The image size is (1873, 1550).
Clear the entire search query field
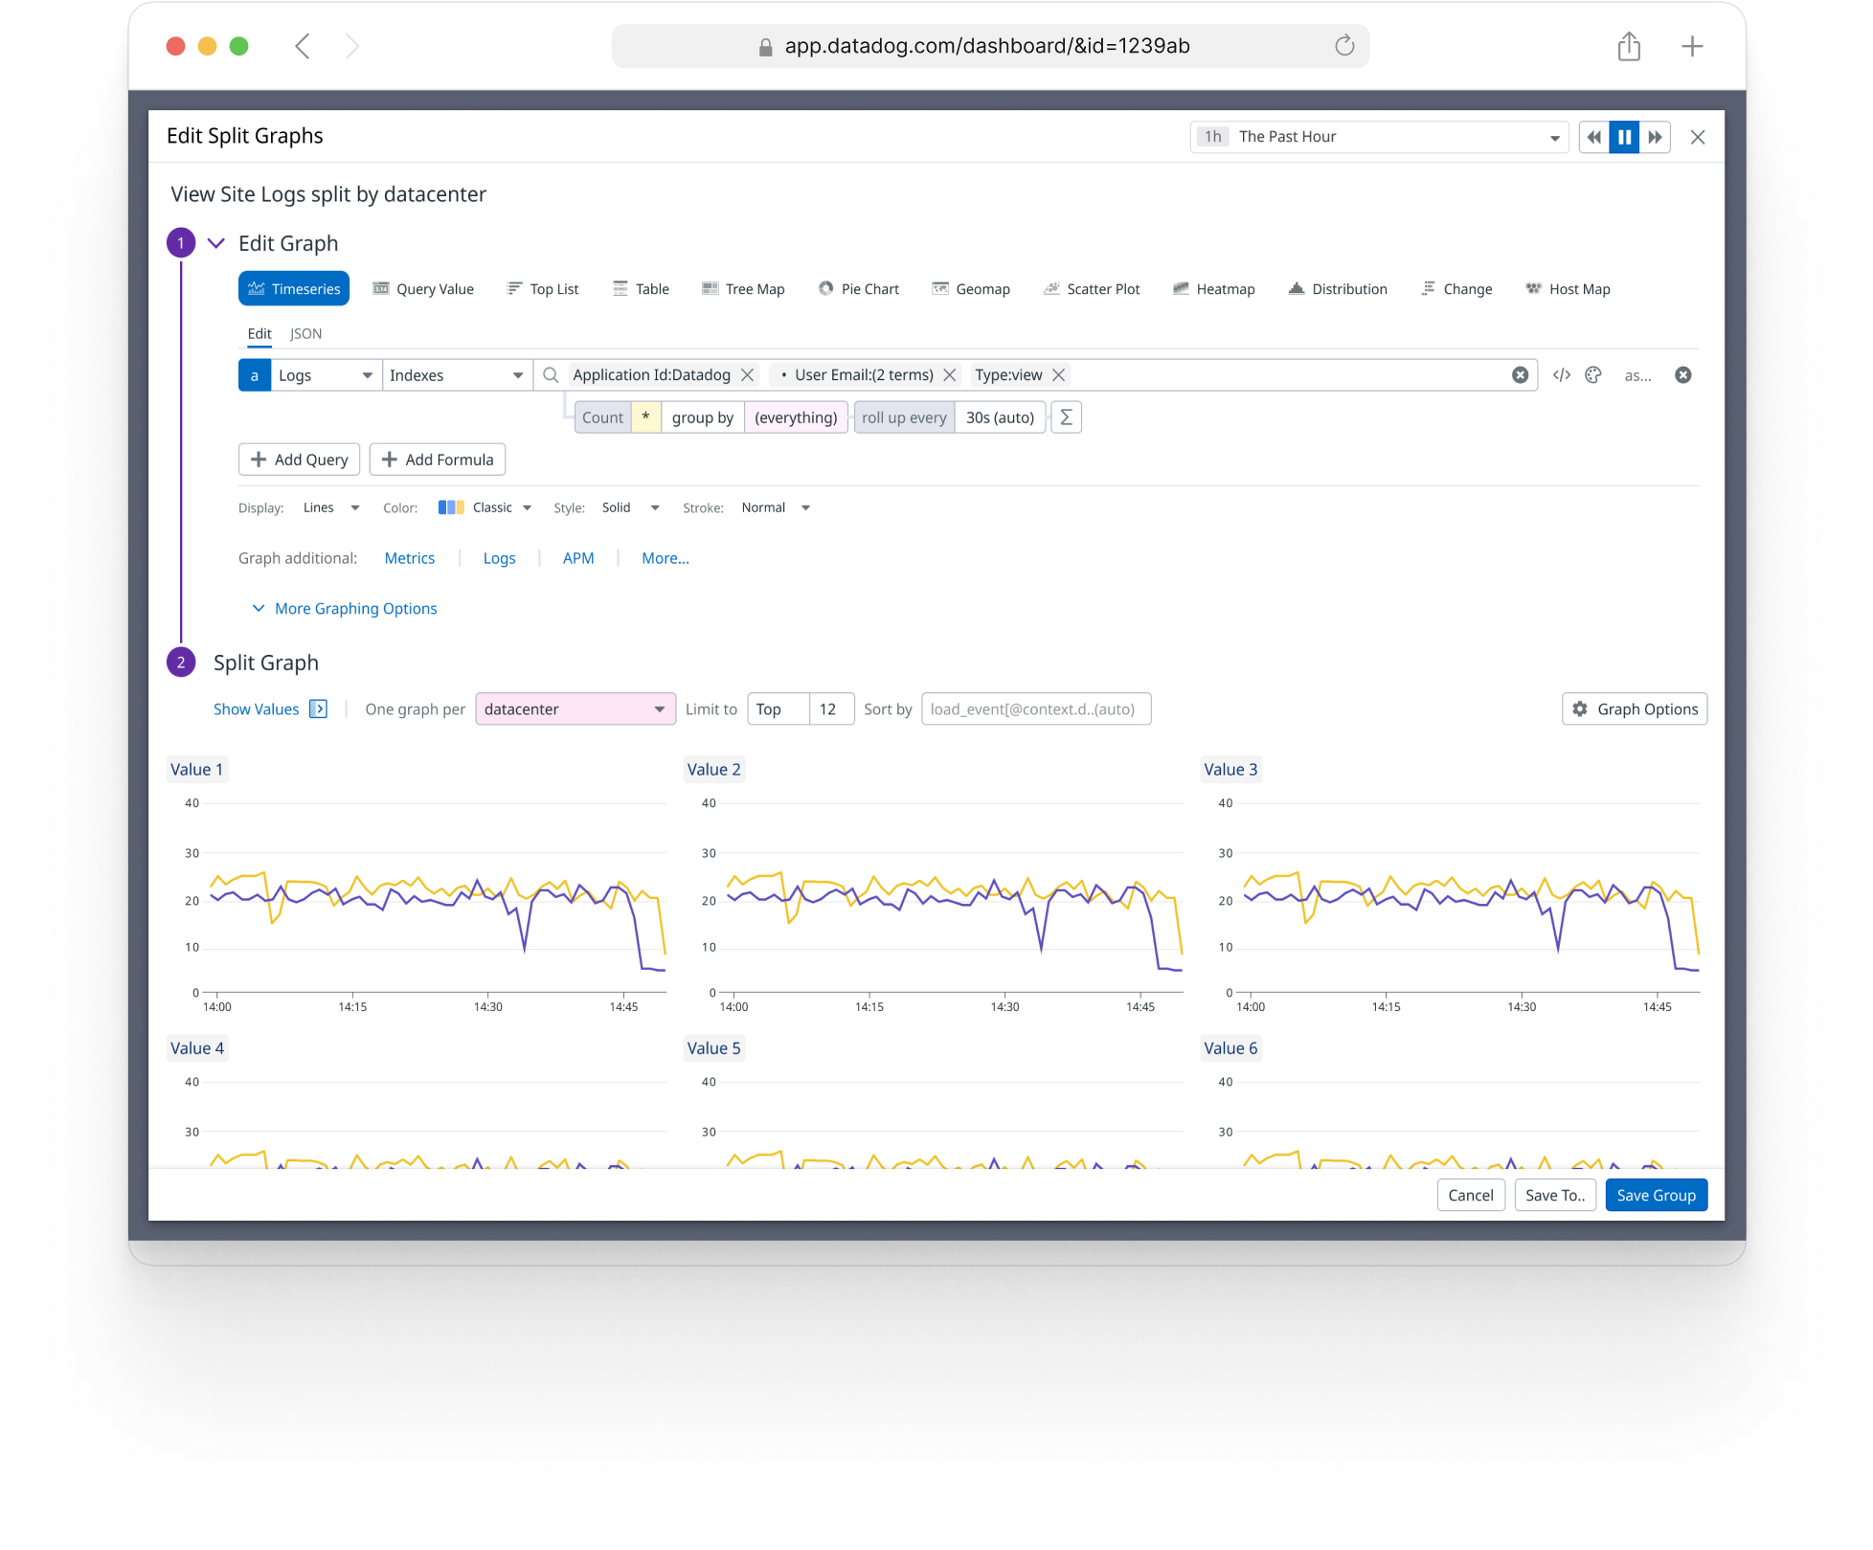click(1520, 375)
